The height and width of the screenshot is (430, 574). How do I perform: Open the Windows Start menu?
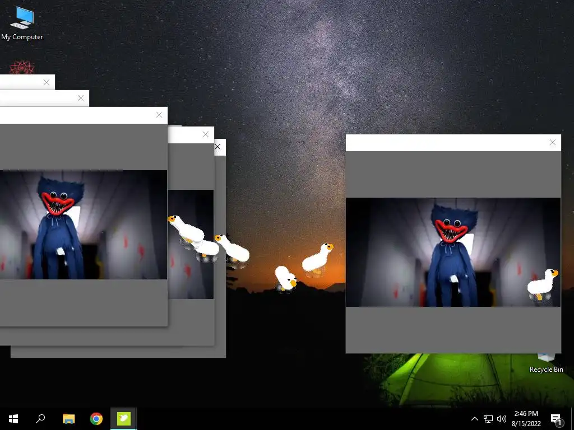tap(13, 419)
